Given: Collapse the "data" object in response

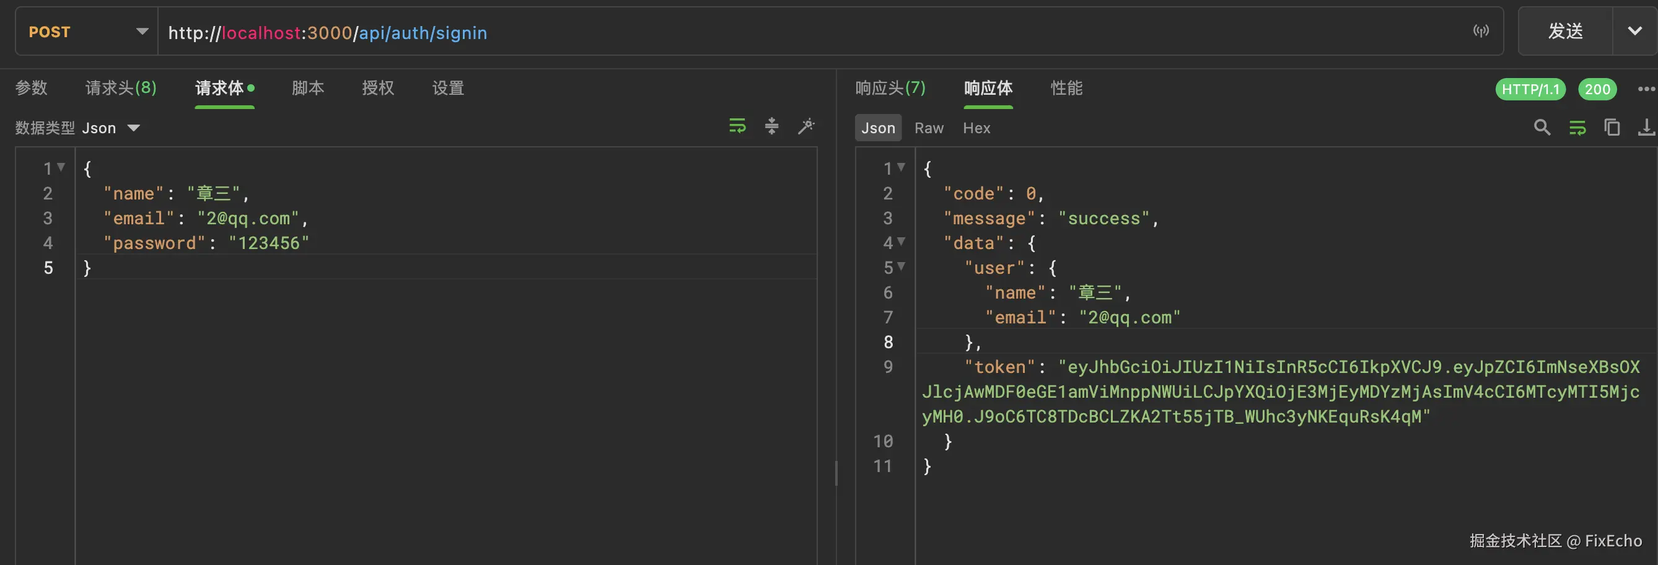Looking at the screenshot, I should click(x=901, y=242).
